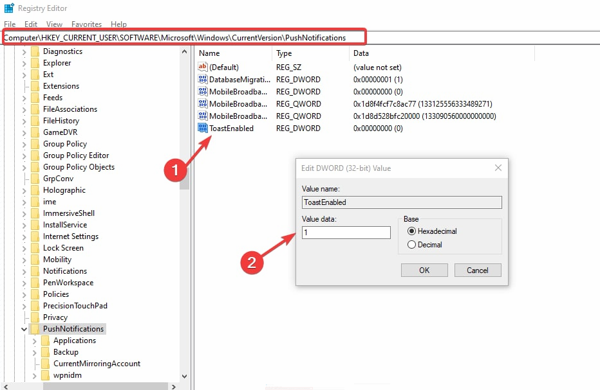Click the Feeds folder icon
The width and height of the screenshot is (600, 390).
35,98
